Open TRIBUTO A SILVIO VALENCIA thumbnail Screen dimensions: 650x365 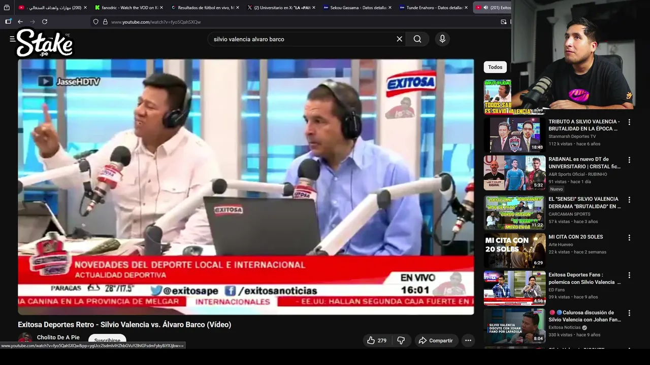[514, 135]
